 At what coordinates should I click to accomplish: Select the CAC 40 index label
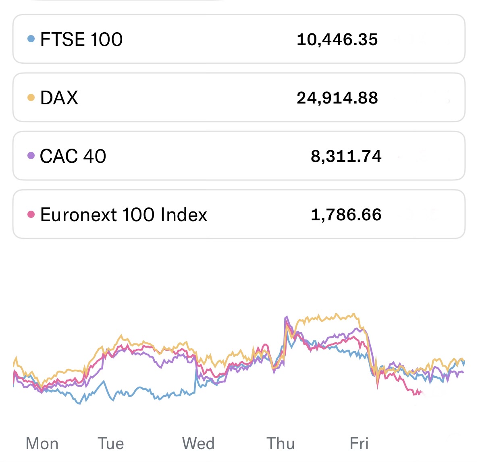(73, 156)
